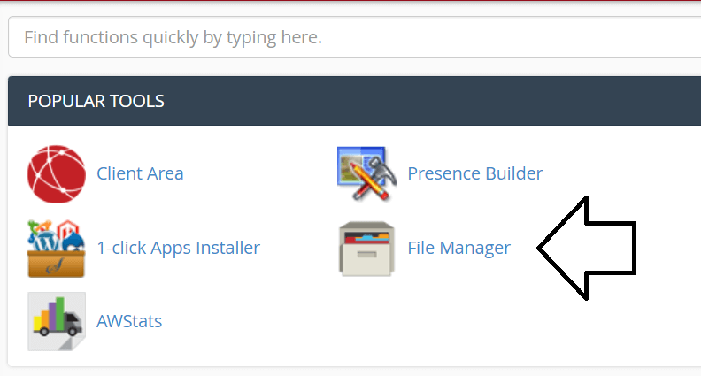Screen dimensions: 701x376
Task: Visit the AWStats text link
Action: (x=129, y=320)
